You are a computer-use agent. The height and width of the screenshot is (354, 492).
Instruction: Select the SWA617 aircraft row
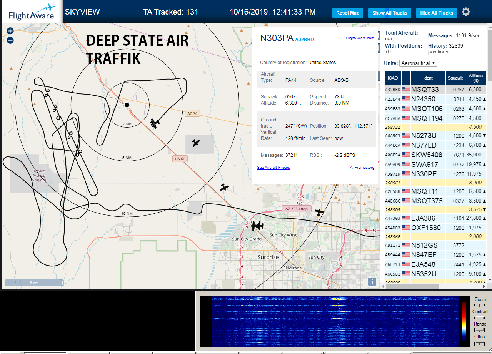tap(435, 165)
